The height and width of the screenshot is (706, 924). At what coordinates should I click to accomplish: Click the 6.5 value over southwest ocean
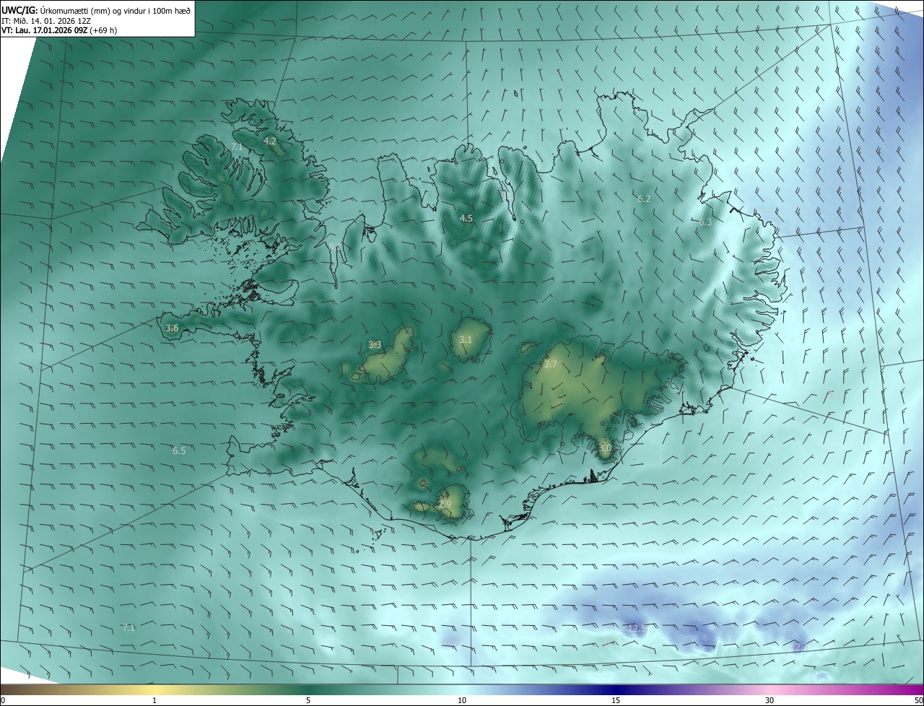coord(179,451)
